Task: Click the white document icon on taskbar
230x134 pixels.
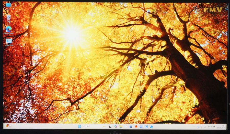Action: (x=126, y=127)
